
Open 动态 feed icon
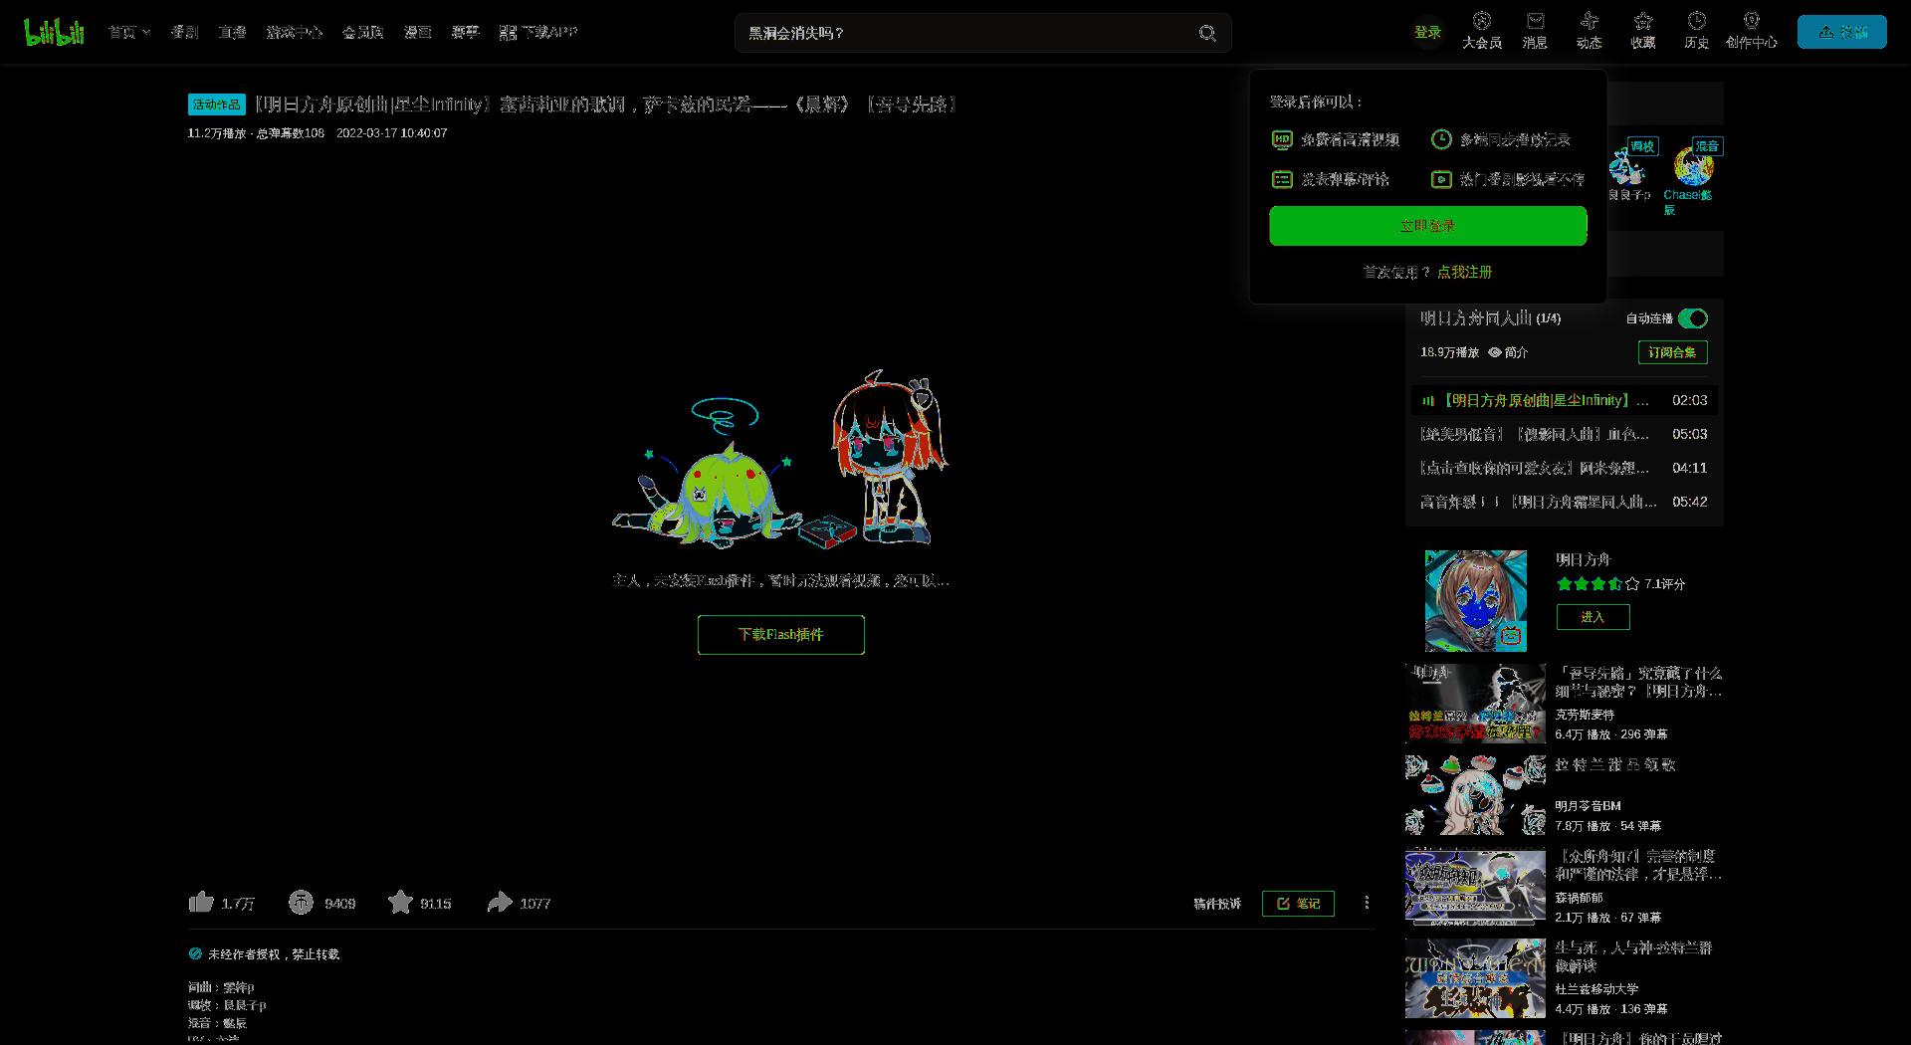pos(1589,31)
